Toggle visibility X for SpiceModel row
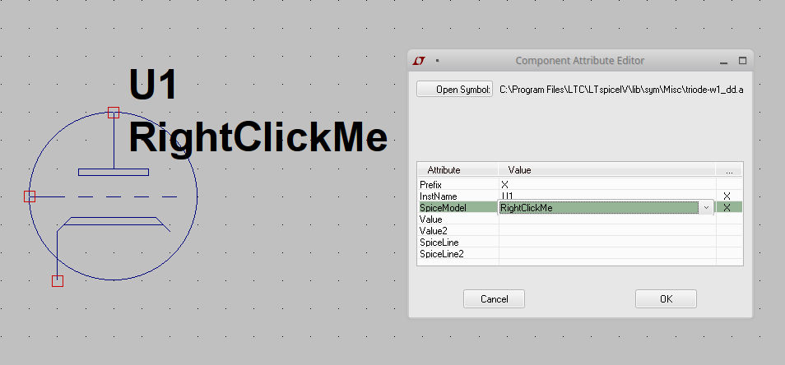Screen dimensions: 785x365 click(x=727, y=207)
